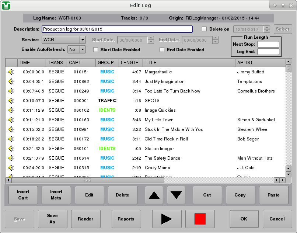Click the speaker icon next to Station Imager
Screen dimensions: 297x233
(11, 148)
